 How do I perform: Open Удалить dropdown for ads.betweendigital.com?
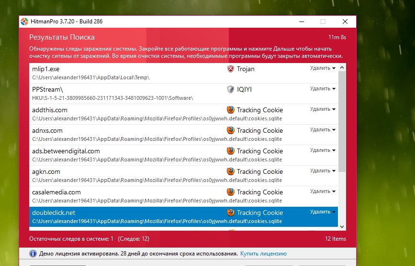coord(323,150)
